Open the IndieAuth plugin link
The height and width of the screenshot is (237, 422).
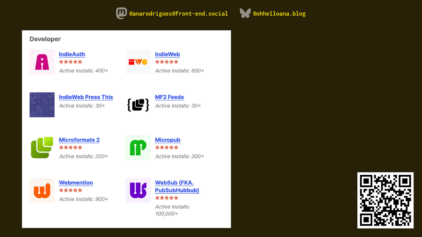[72, 54]
